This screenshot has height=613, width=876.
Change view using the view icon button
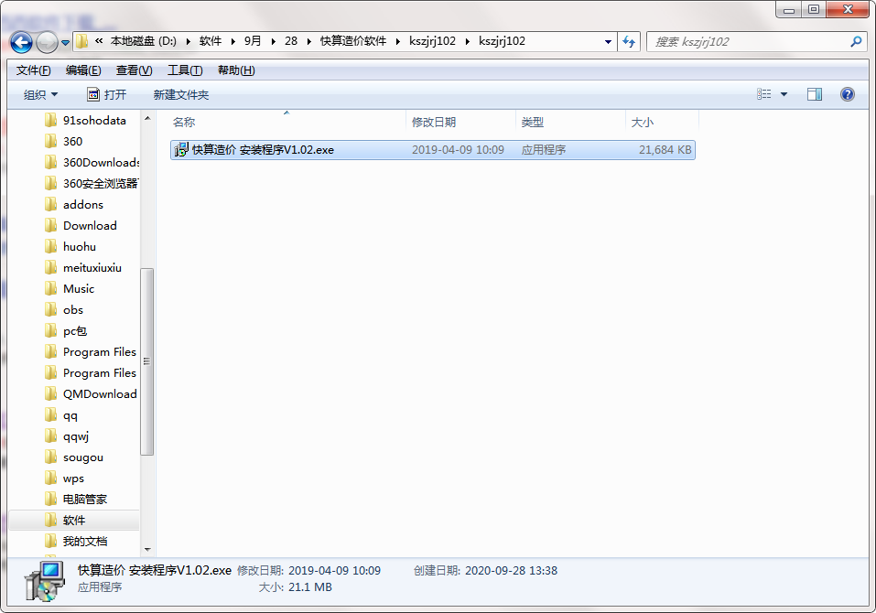point(763,94)
